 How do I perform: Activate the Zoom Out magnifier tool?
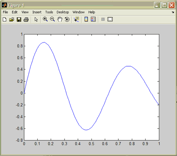(x=52, y=19)
